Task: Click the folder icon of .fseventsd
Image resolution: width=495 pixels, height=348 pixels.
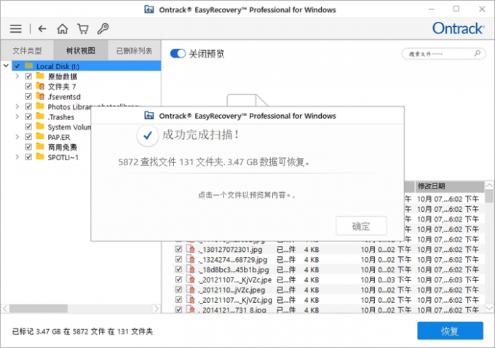Action: 40,96
